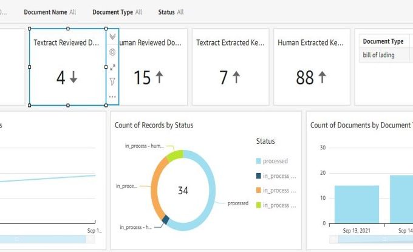Open the visual's filter funnel icon

click(x=112, y=81)
